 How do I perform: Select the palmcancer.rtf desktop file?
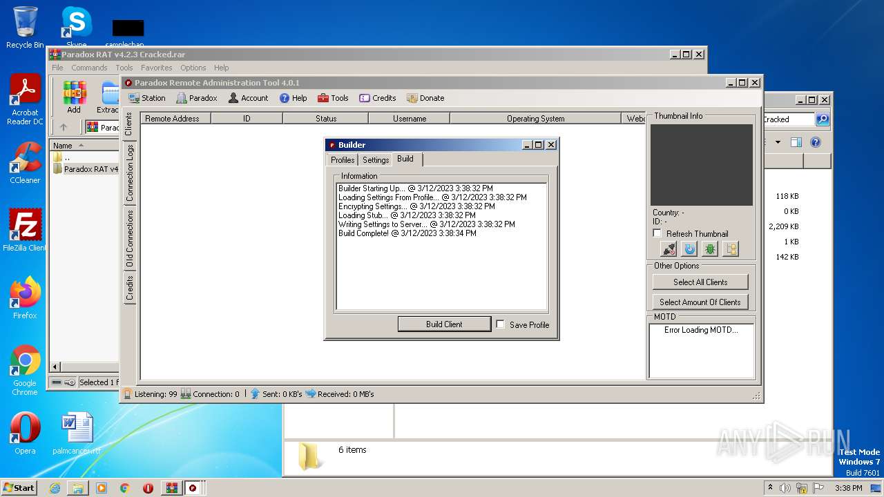coord(77,433)
